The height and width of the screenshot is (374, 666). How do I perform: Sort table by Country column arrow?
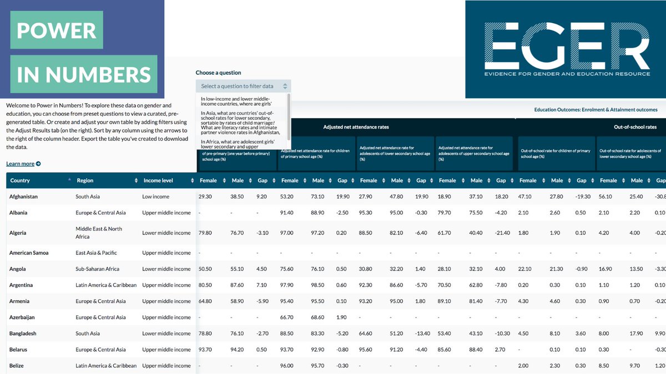pyautogui.click(x=69, y=180)
